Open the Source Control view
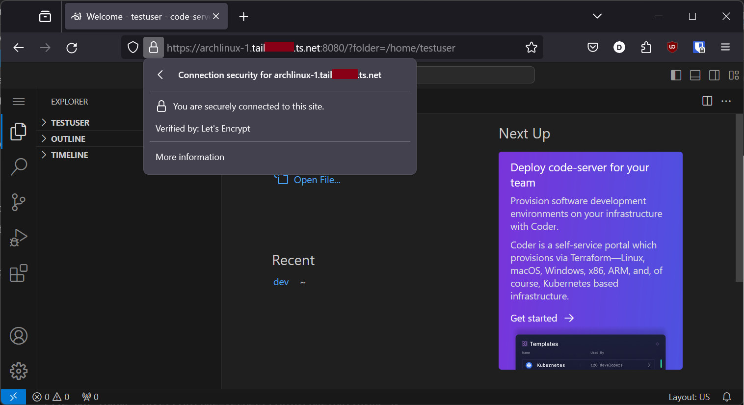The height and width of the screenshot is (405, 744). [x=18, y=202]
